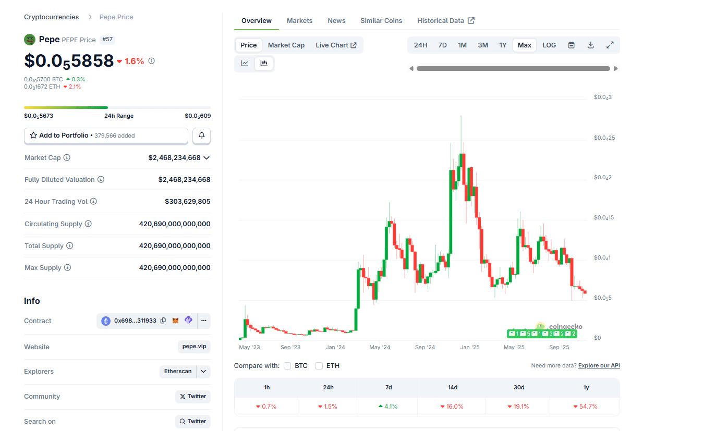
Task: Add Pepe to Portfolio
Action: pyautogui.click(x=106, y=135)
